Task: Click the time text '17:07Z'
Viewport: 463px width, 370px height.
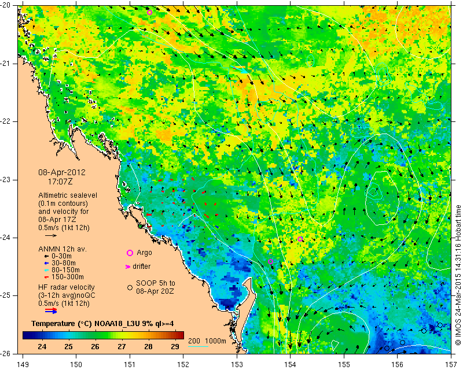Action: [x=60, y=182]
